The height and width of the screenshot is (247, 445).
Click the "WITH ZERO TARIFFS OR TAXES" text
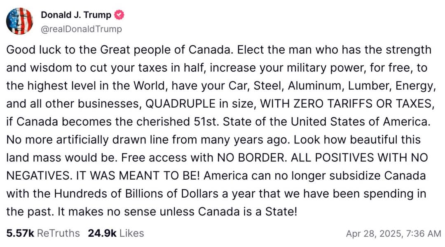(346, 104)
